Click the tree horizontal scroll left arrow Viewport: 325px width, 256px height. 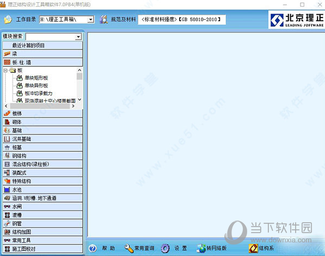point(6,106)
